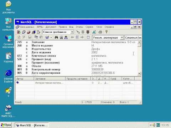Click the blue book stack toolbar icon
This screenshot has width=171, height=128.
coord(33,32)
